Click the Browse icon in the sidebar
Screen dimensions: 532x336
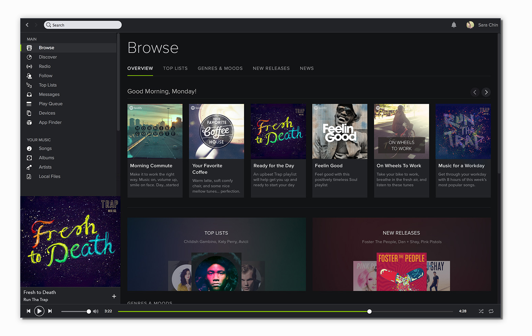(x=29, y=48)
